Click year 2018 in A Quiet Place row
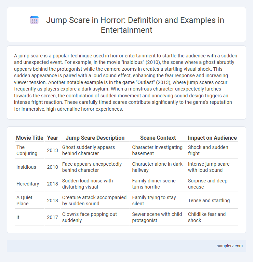This screenshot has height=262, width=253. [x=52, y=201]
